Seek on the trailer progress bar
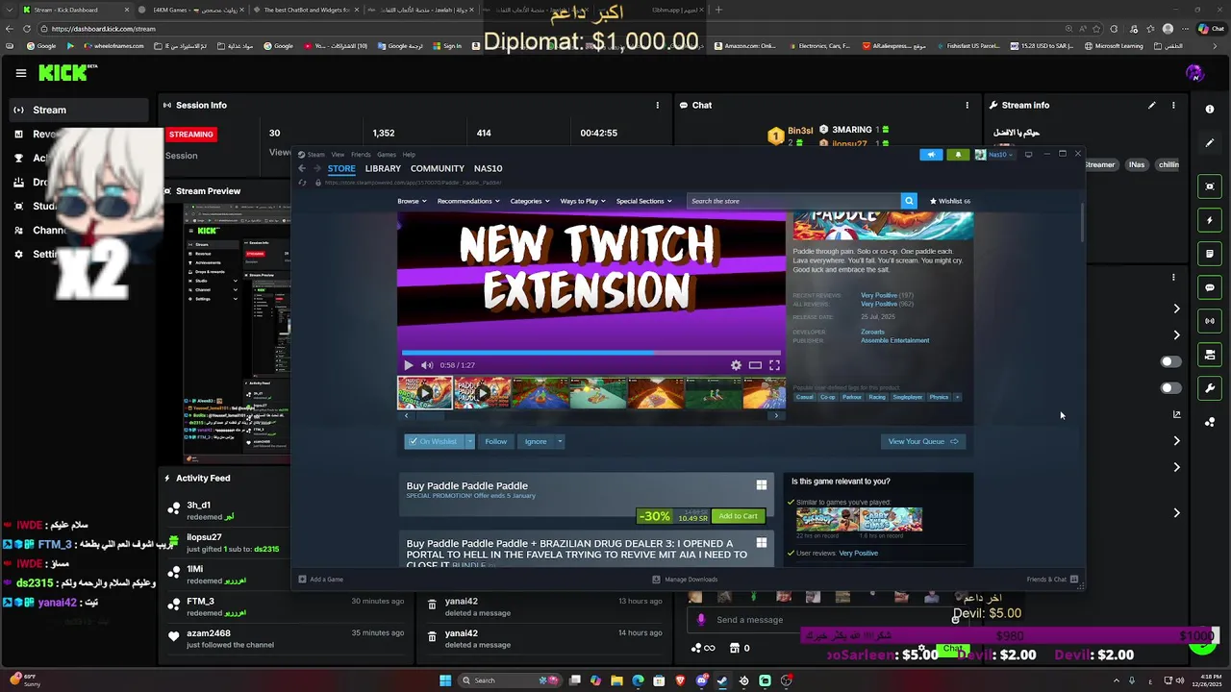Screen dimensions: 1231x692 (x=591, y=353)
